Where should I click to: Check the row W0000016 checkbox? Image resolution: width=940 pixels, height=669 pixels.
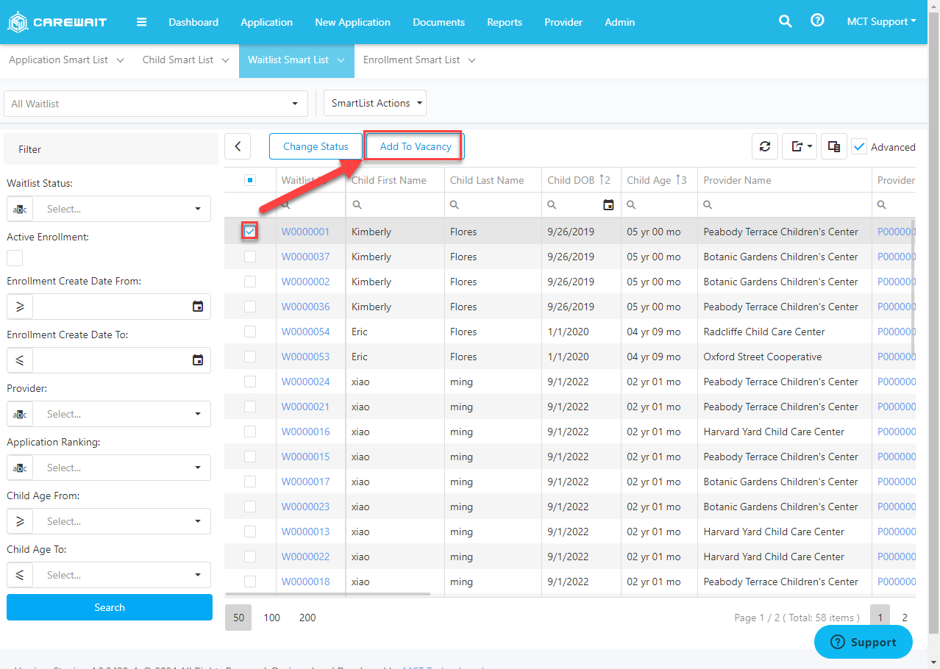[250, 432]
